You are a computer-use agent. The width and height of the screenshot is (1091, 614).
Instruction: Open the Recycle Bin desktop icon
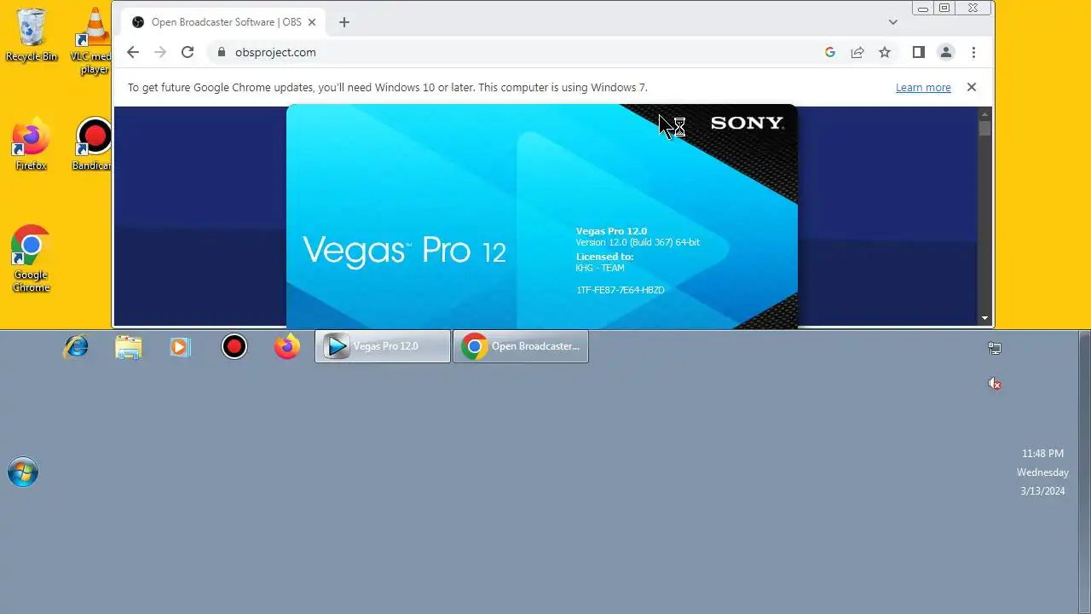pos(32,35)
